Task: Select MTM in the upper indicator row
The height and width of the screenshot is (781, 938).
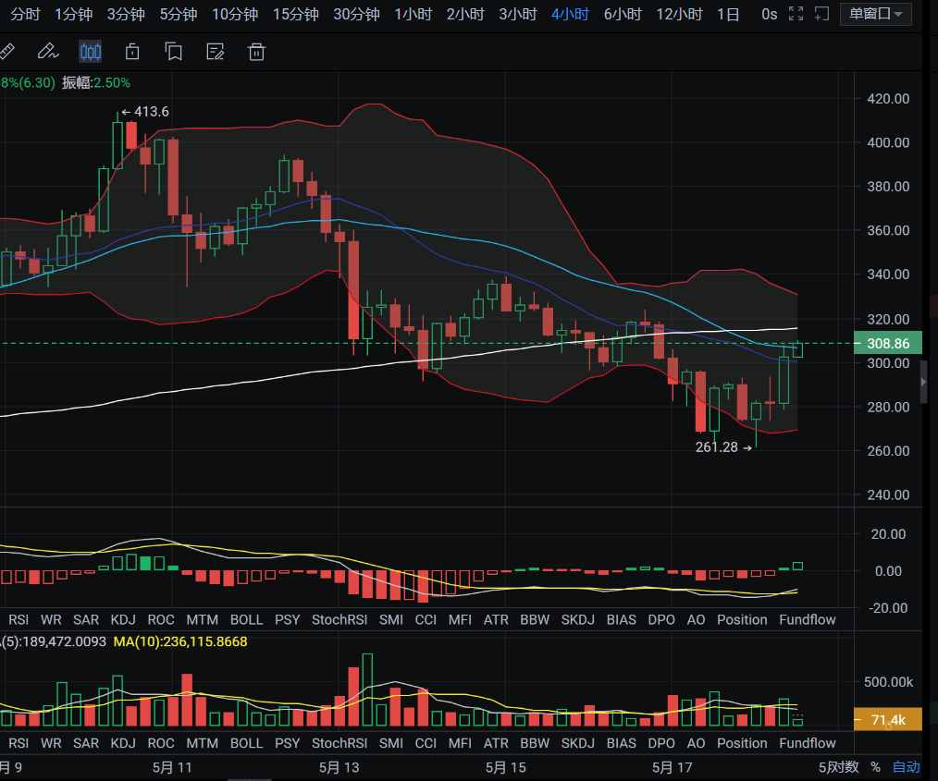Action: click(x=203, y=619)
